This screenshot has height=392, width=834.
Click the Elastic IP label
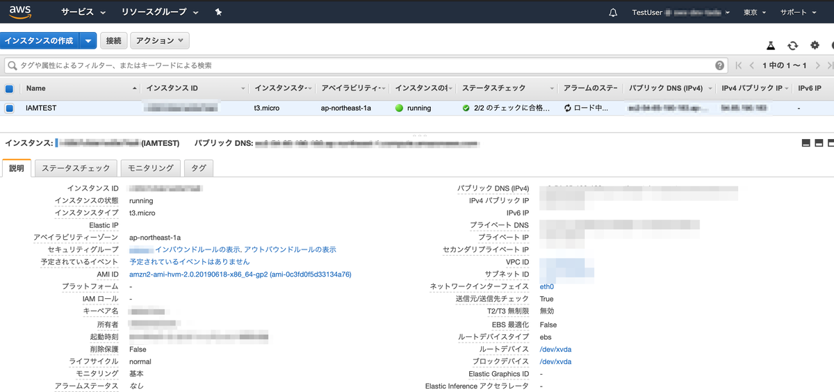coord(104,225)
